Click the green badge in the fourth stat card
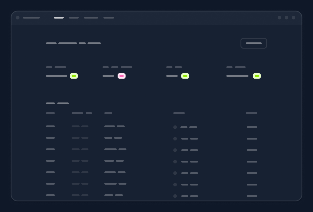Viewport: 313px width, 212px height. (x=257, y=76)
